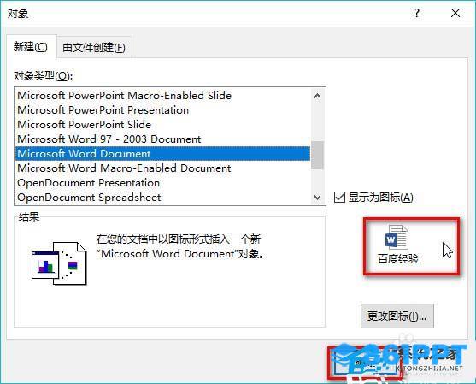This screenshot has height=384, width=476.
Task: Choose Microsoft PowerPoint Presentation entry
Action: pos(103,110)
